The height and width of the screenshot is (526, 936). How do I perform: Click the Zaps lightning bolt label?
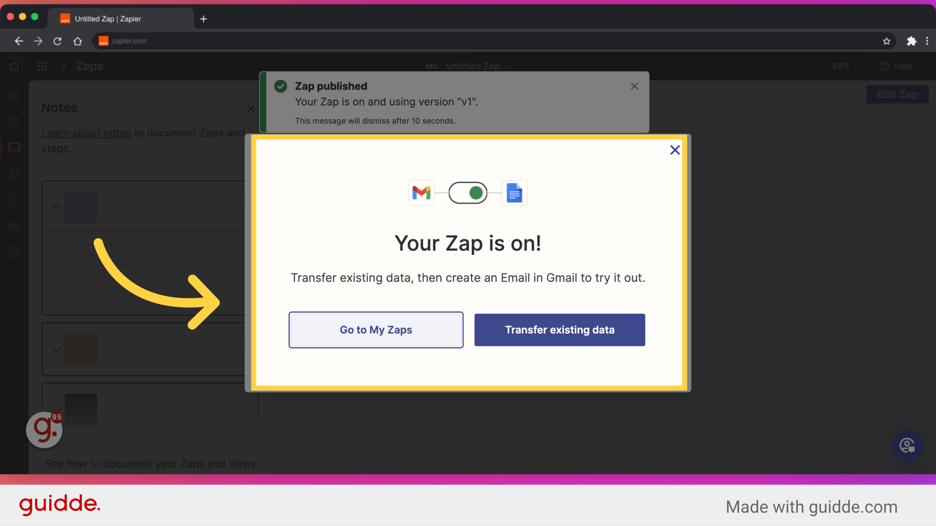81,66
